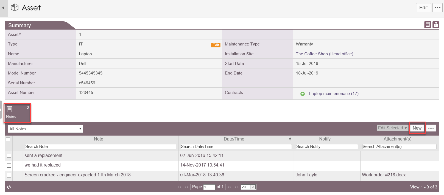Click the Asset cube icon
The height and width of the screenshot is (195, 444).
15,7
